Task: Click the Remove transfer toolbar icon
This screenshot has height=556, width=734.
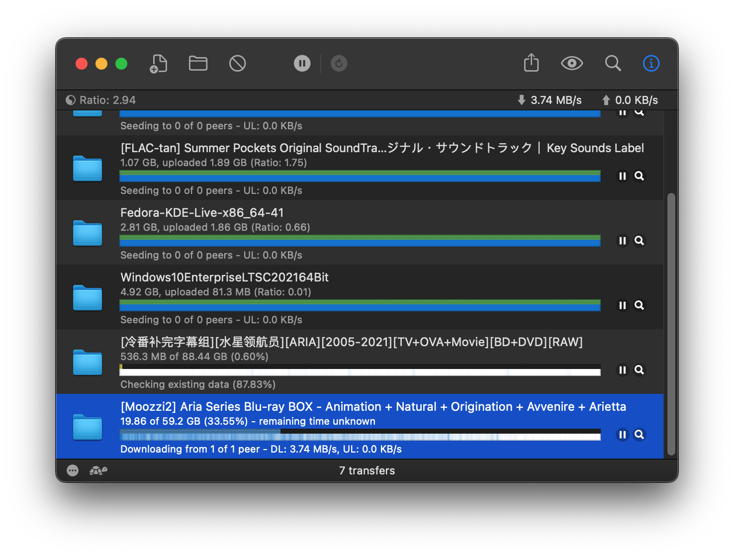Action: 237,64
